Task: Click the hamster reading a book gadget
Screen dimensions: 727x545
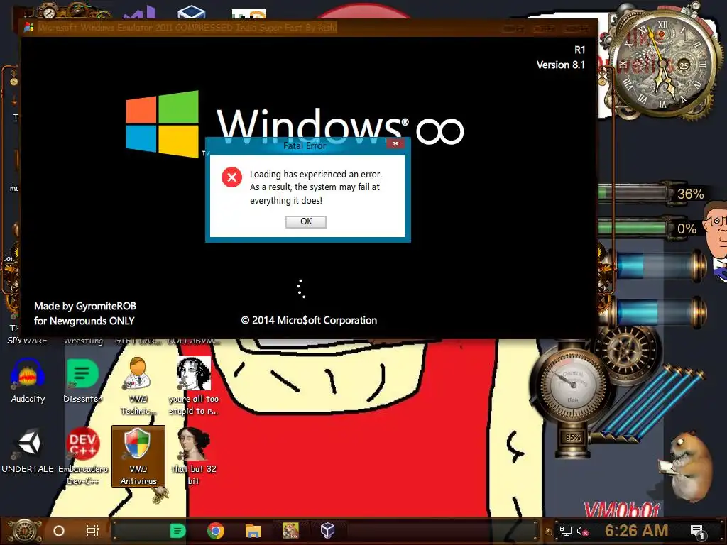Action: pyautogui.click(x=685, y=467)
